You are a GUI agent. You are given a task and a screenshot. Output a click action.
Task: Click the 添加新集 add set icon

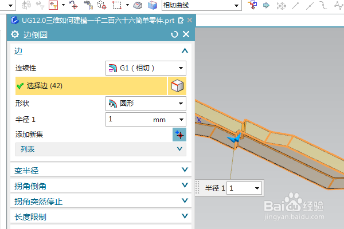(x=179, y=135)
